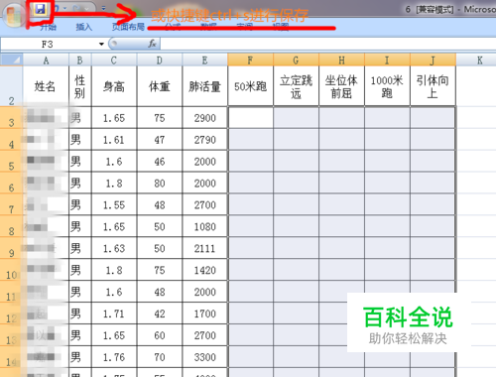Click cell with value 3300
This screenshot has height=377, width=496.
pos(205,357)
